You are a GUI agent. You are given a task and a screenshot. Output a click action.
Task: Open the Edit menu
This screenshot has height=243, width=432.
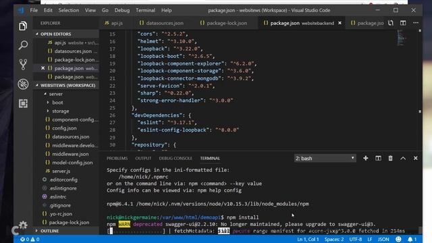[48, 11]
